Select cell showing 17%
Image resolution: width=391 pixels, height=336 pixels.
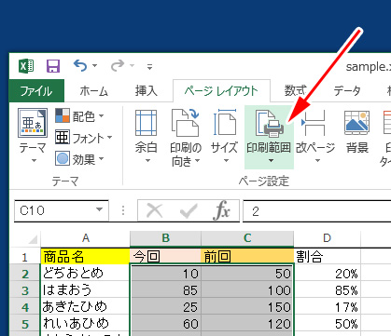pos(327,307)
